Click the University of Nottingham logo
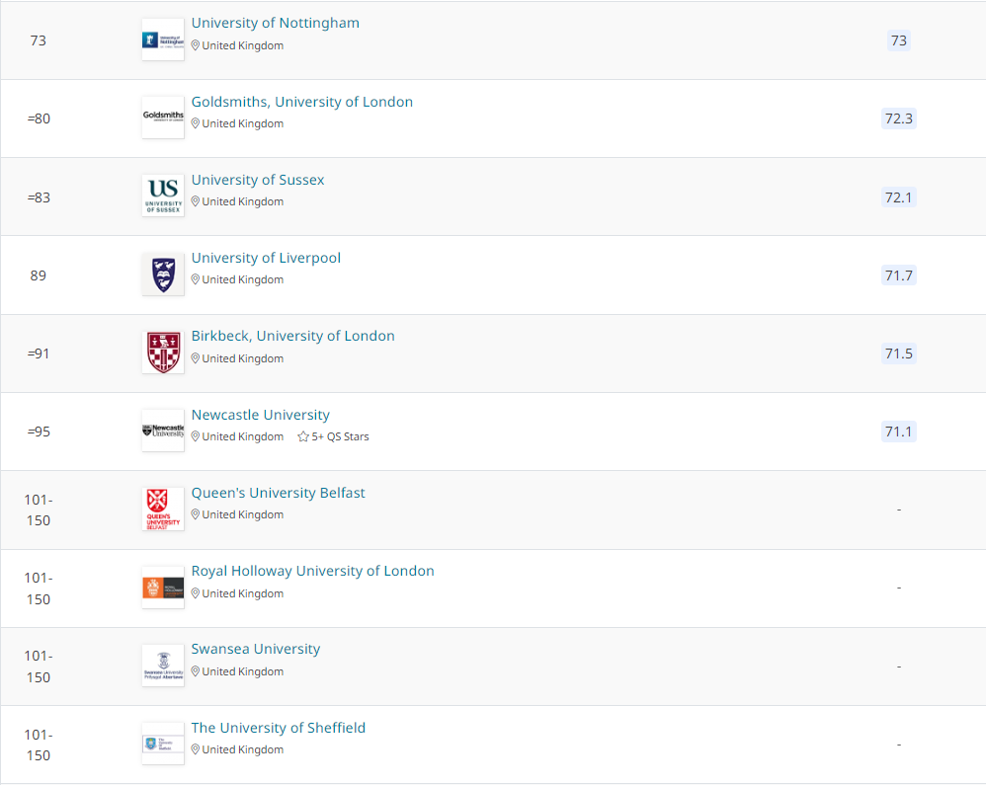This screenshot has width=986, height=785. point(163,39)
